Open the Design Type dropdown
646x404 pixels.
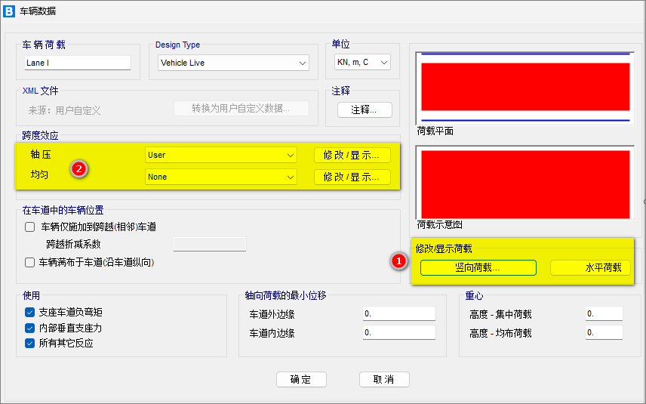coord(233,63)
